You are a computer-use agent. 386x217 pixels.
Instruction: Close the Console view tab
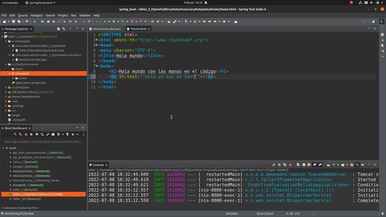[x=106, y=165]
